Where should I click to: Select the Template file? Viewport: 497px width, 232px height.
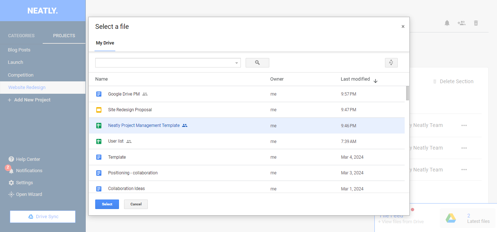(247, 157)
